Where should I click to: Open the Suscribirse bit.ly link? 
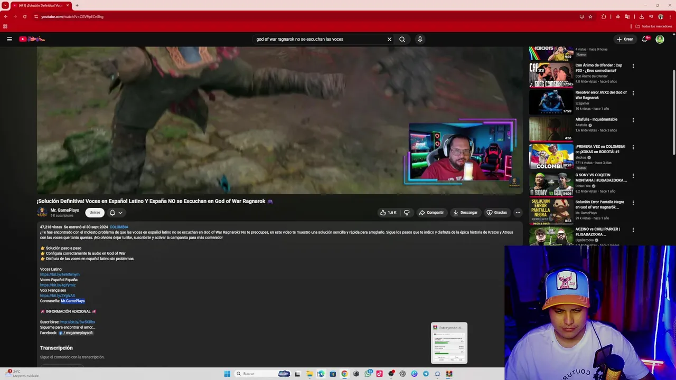pos(78,322)
